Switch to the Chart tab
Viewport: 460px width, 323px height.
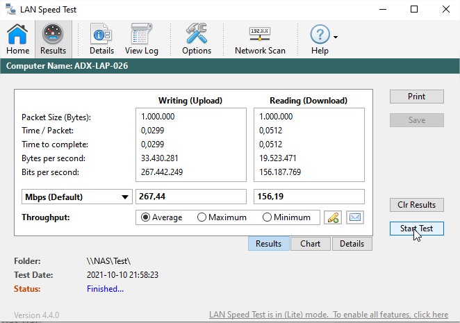point(311,244)
